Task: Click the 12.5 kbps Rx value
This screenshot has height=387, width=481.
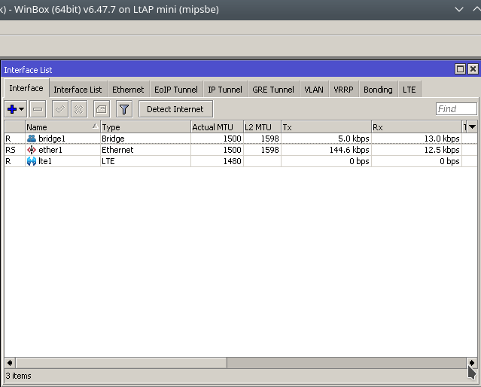Action: [x=442, y=150]
